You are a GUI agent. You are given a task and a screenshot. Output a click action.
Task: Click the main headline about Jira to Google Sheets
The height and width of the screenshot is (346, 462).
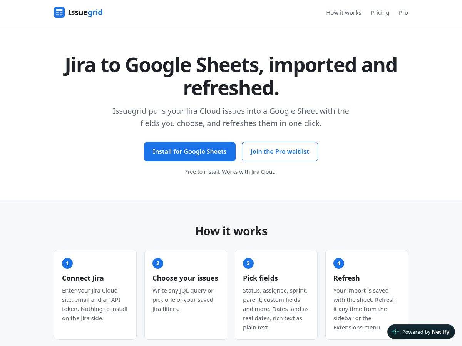coord(231,76)
